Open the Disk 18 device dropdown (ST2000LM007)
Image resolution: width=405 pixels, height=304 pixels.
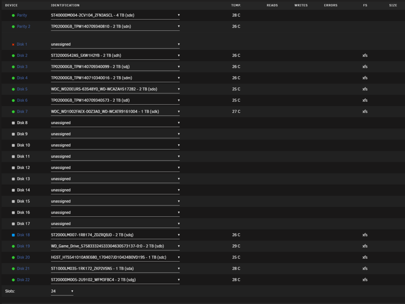pyautogui.click(x=115, y=235)
